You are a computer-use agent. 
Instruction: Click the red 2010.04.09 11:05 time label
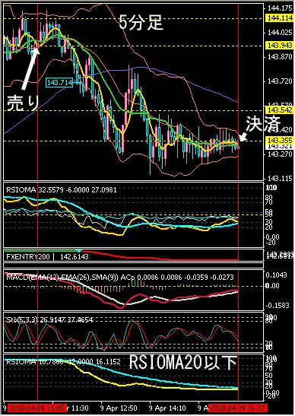(36, 408)
